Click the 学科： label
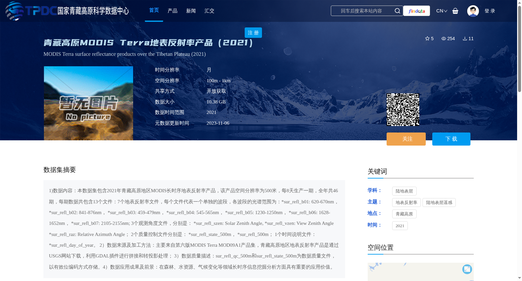Image resolution: width=522 pixels, height=281 pixels. (375, 190)
